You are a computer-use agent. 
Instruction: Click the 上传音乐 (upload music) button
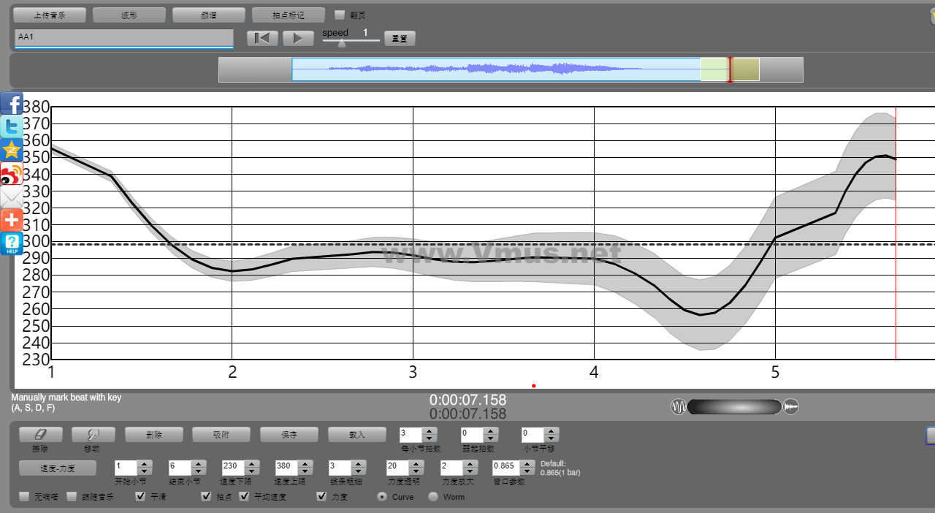point(50,15)
